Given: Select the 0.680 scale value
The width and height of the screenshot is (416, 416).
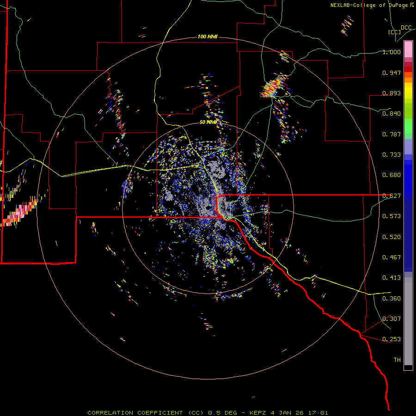Looking at the screenshot, I should 392,175.
